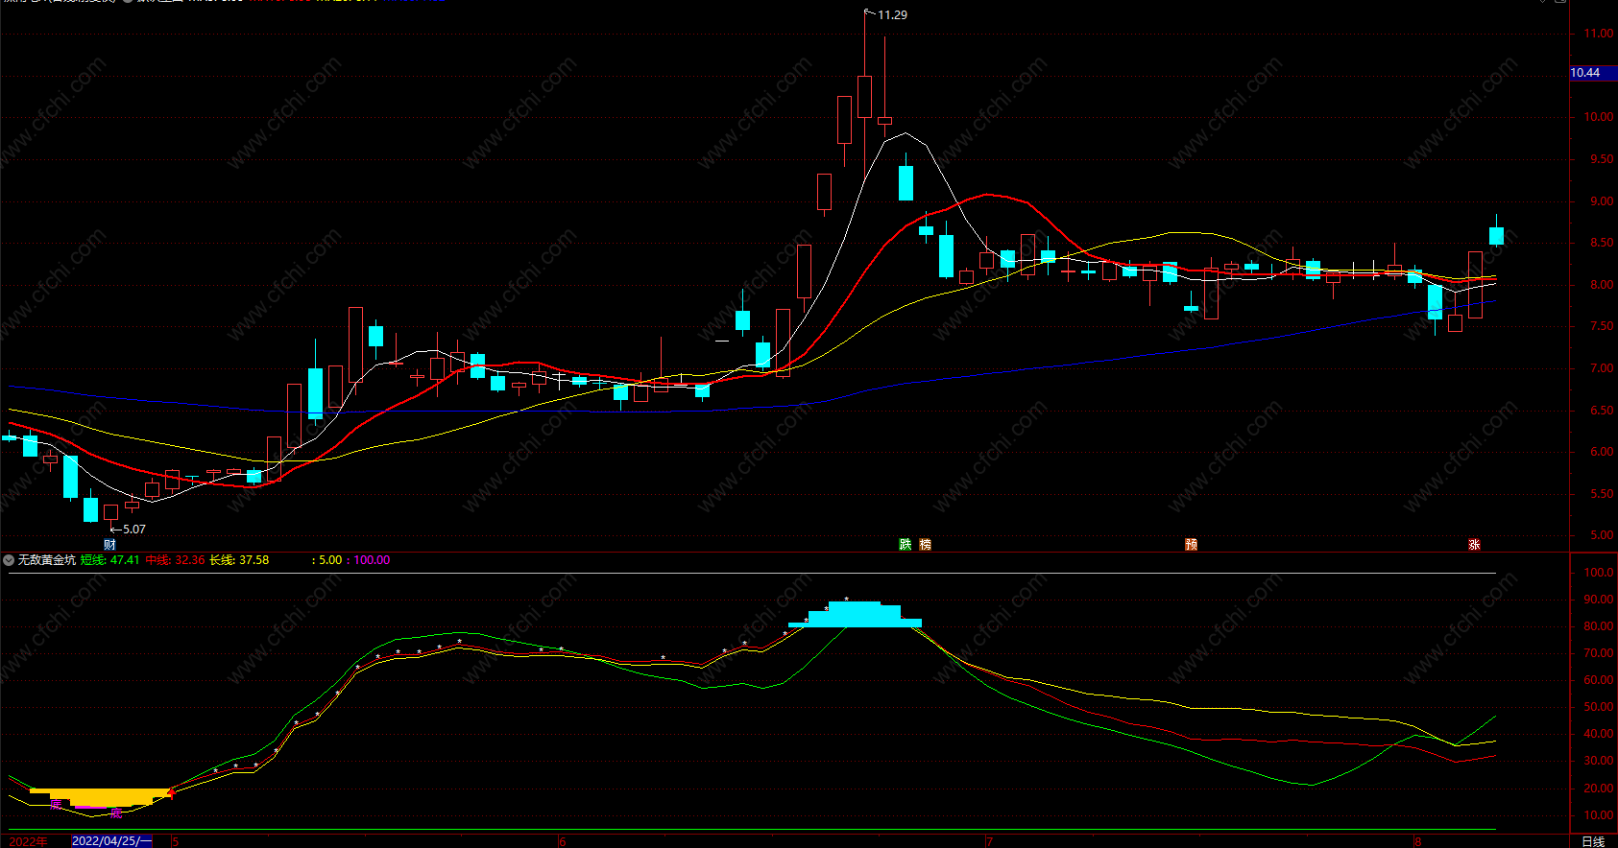Click month 7 timeline marker
Image resolution: width=1618 pixels, height=848 pixels.
pos(989,841)
